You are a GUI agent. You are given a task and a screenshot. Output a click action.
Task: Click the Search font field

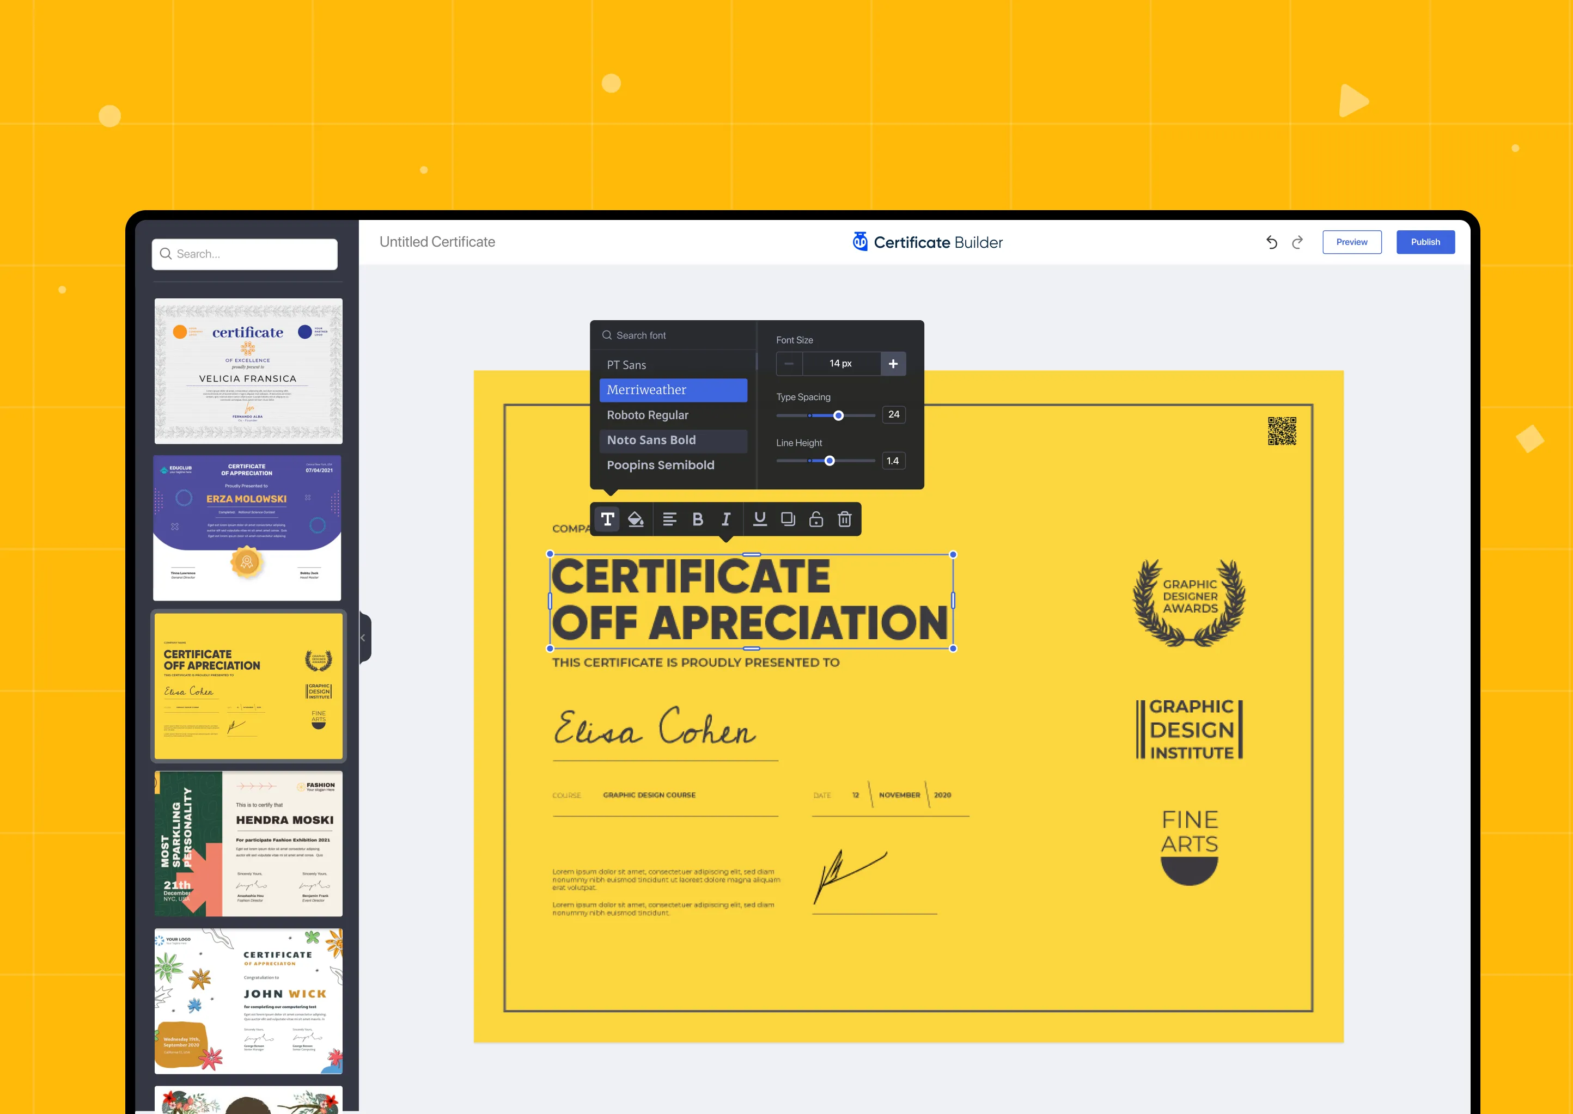[673, 335]
